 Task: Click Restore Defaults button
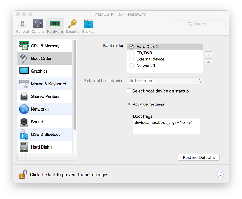[x=199, y=157]
